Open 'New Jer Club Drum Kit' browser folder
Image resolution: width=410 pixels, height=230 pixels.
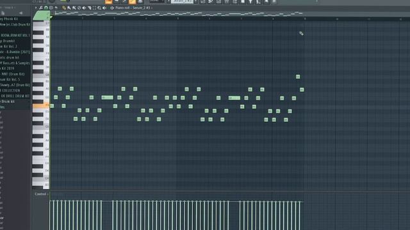tap(15, 24)
